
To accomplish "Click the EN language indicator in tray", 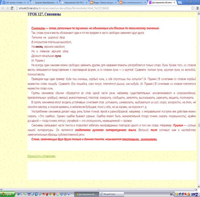I will pyautogui.click(x=171, y=194).
